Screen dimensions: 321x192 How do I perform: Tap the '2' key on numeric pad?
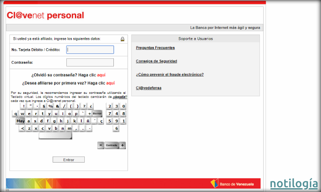(110, 106)
